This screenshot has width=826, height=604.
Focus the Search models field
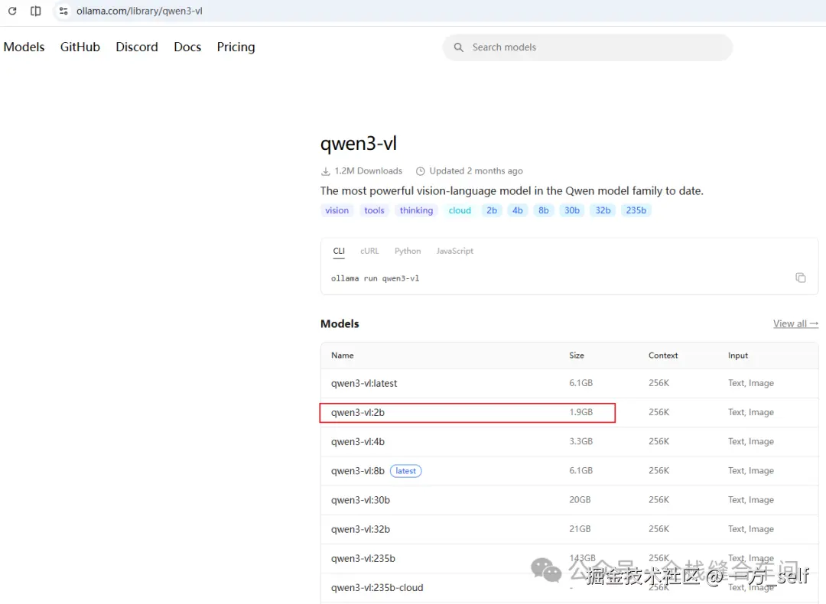point(587,47)
